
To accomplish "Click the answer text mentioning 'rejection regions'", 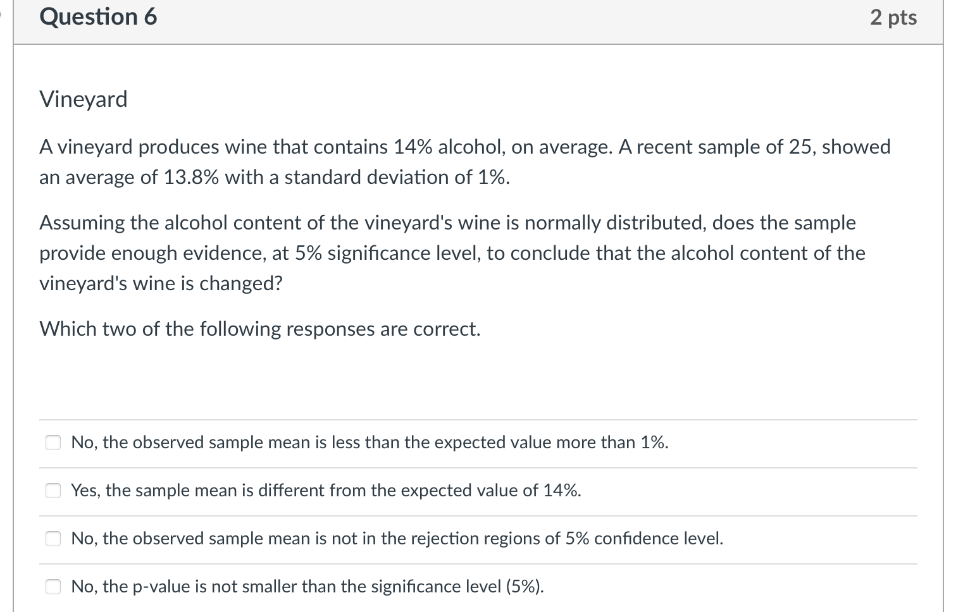I will tap(397, 539).
